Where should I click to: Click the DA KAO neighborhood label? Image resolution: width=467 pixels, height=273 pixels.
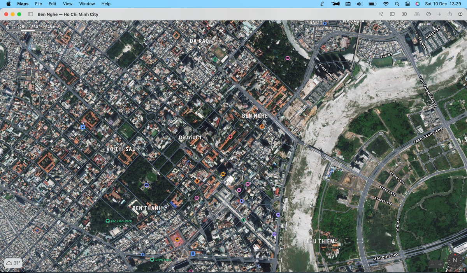coord(199,40)
